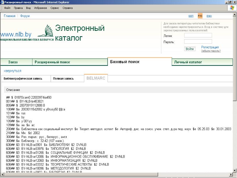The height and width of the screenshot is (178, 237).
Task: Follow the Регистрация link
Action: [210, 47]
